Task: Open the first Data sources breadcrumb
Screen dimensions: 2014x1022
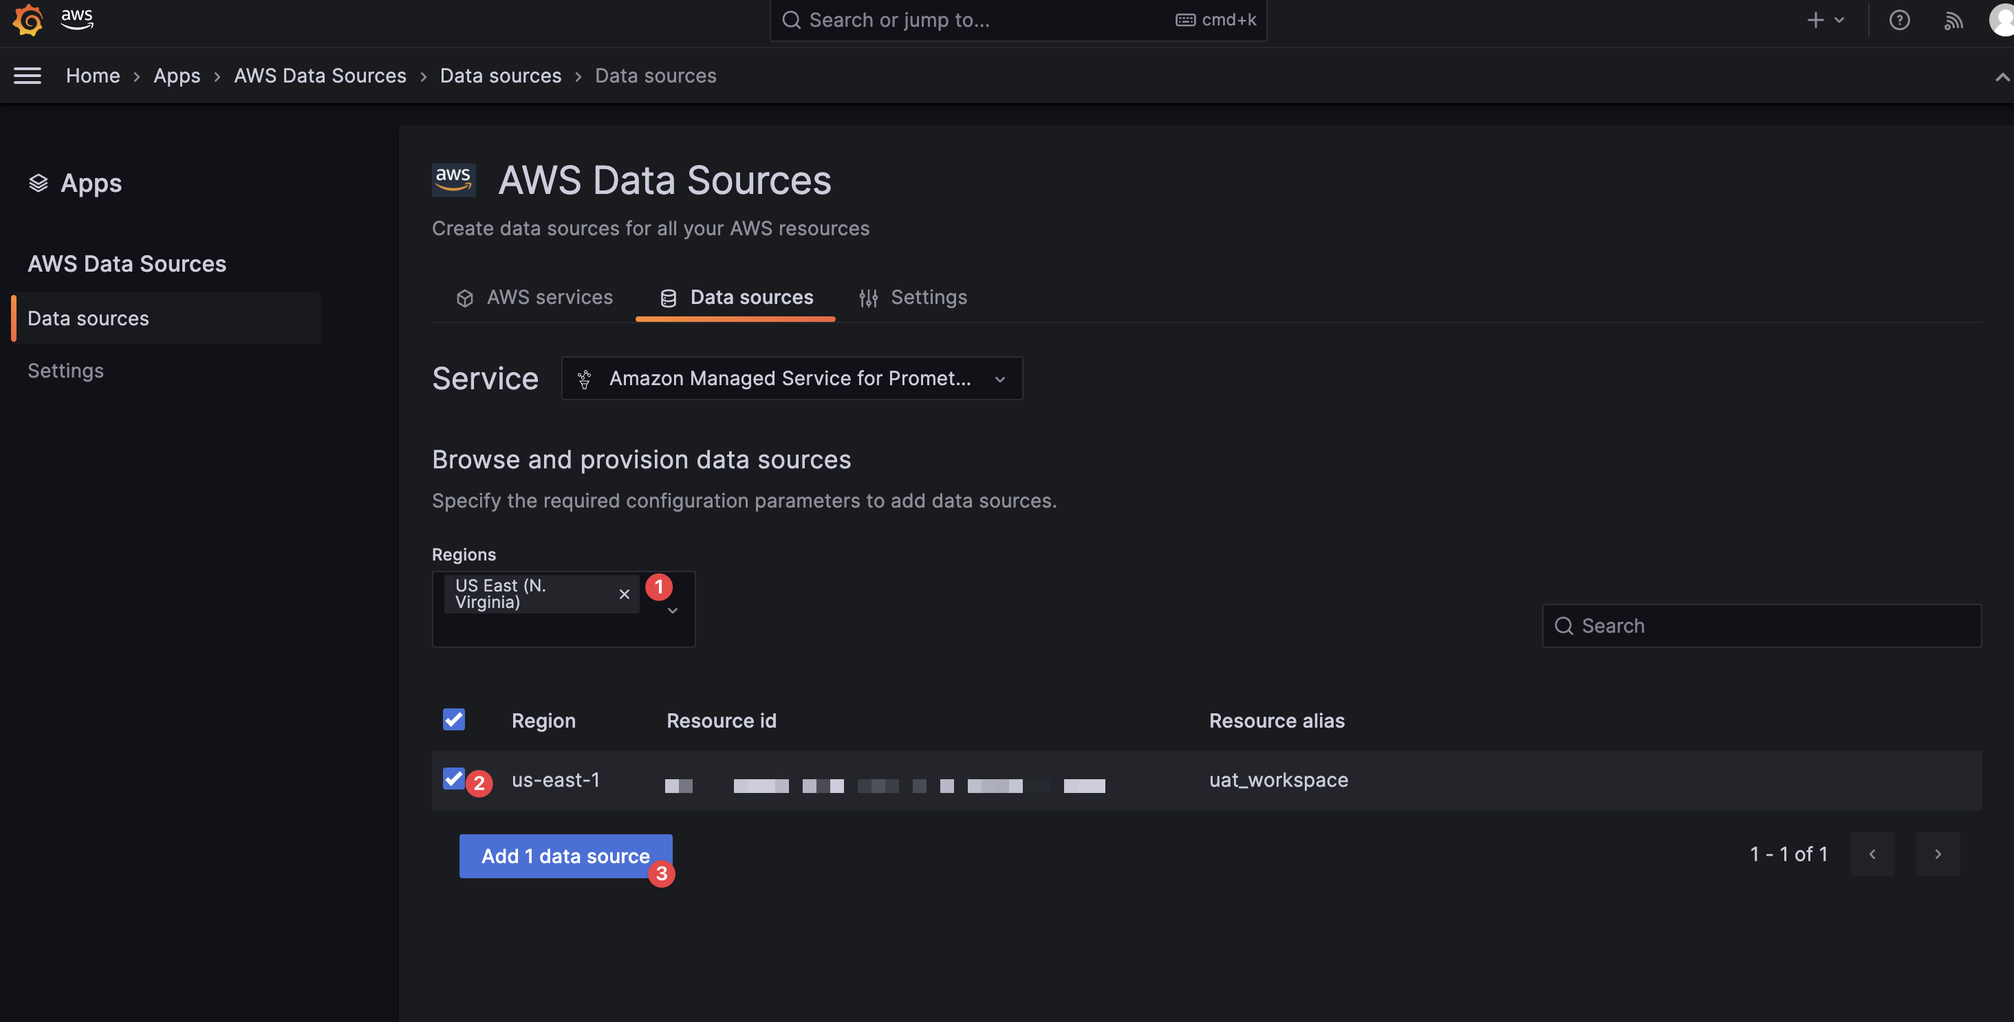Action: [500, 76]
